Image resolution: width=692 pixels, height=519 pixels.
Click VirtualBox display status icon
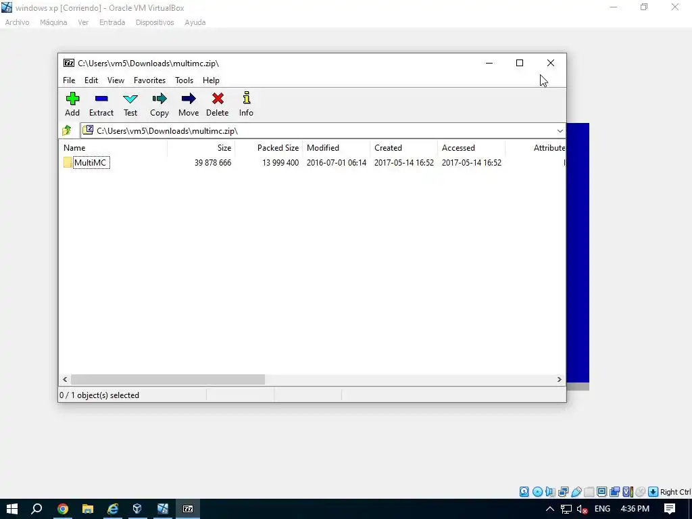[601, 492]
